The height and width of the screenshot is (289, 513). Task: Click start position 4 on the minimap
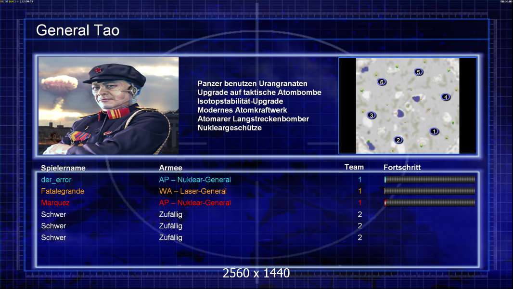(446, 97)
